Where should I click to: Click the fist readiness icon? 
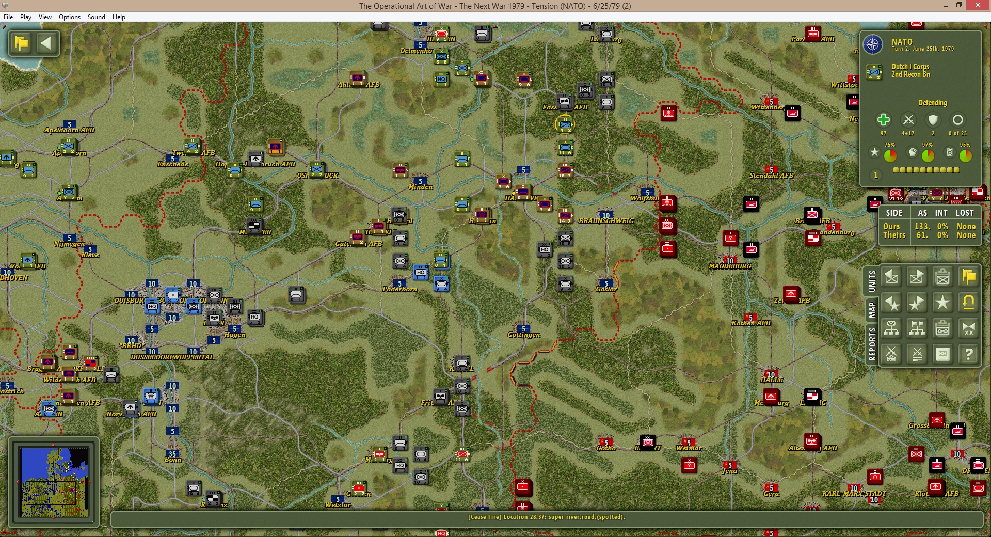pyautogui.click(x=913, y=152)
